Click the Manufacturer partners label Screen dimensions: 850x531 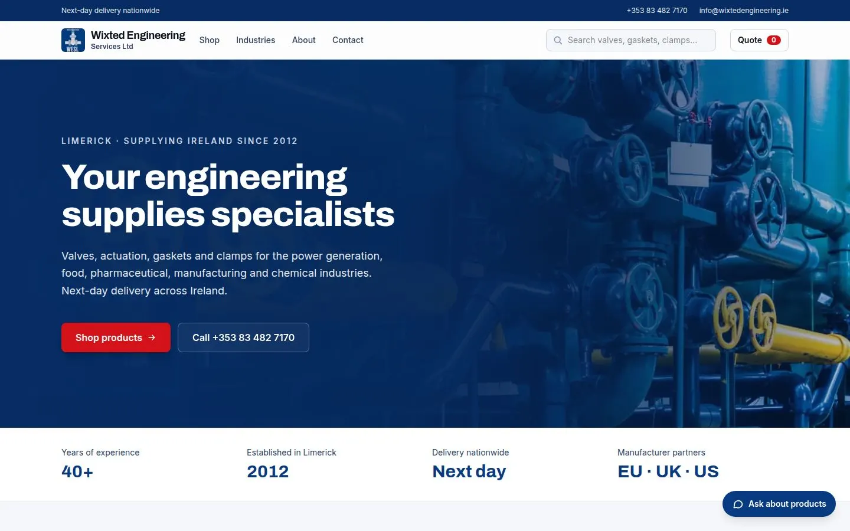(x=661, y=453)
